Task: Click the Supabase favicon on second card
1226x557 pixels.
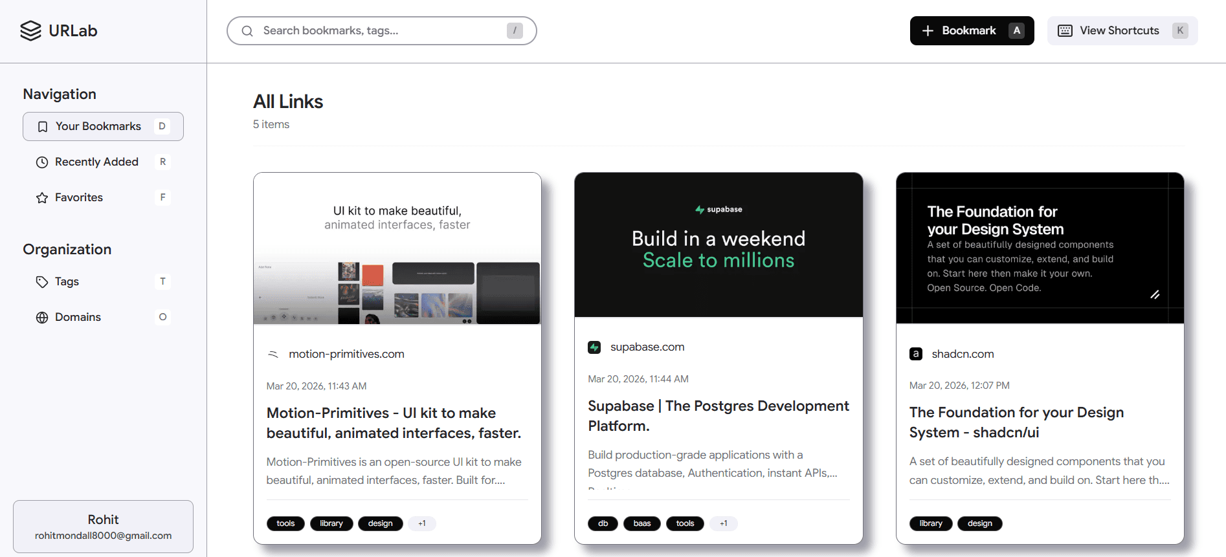Action: click(x=594, y=347)
